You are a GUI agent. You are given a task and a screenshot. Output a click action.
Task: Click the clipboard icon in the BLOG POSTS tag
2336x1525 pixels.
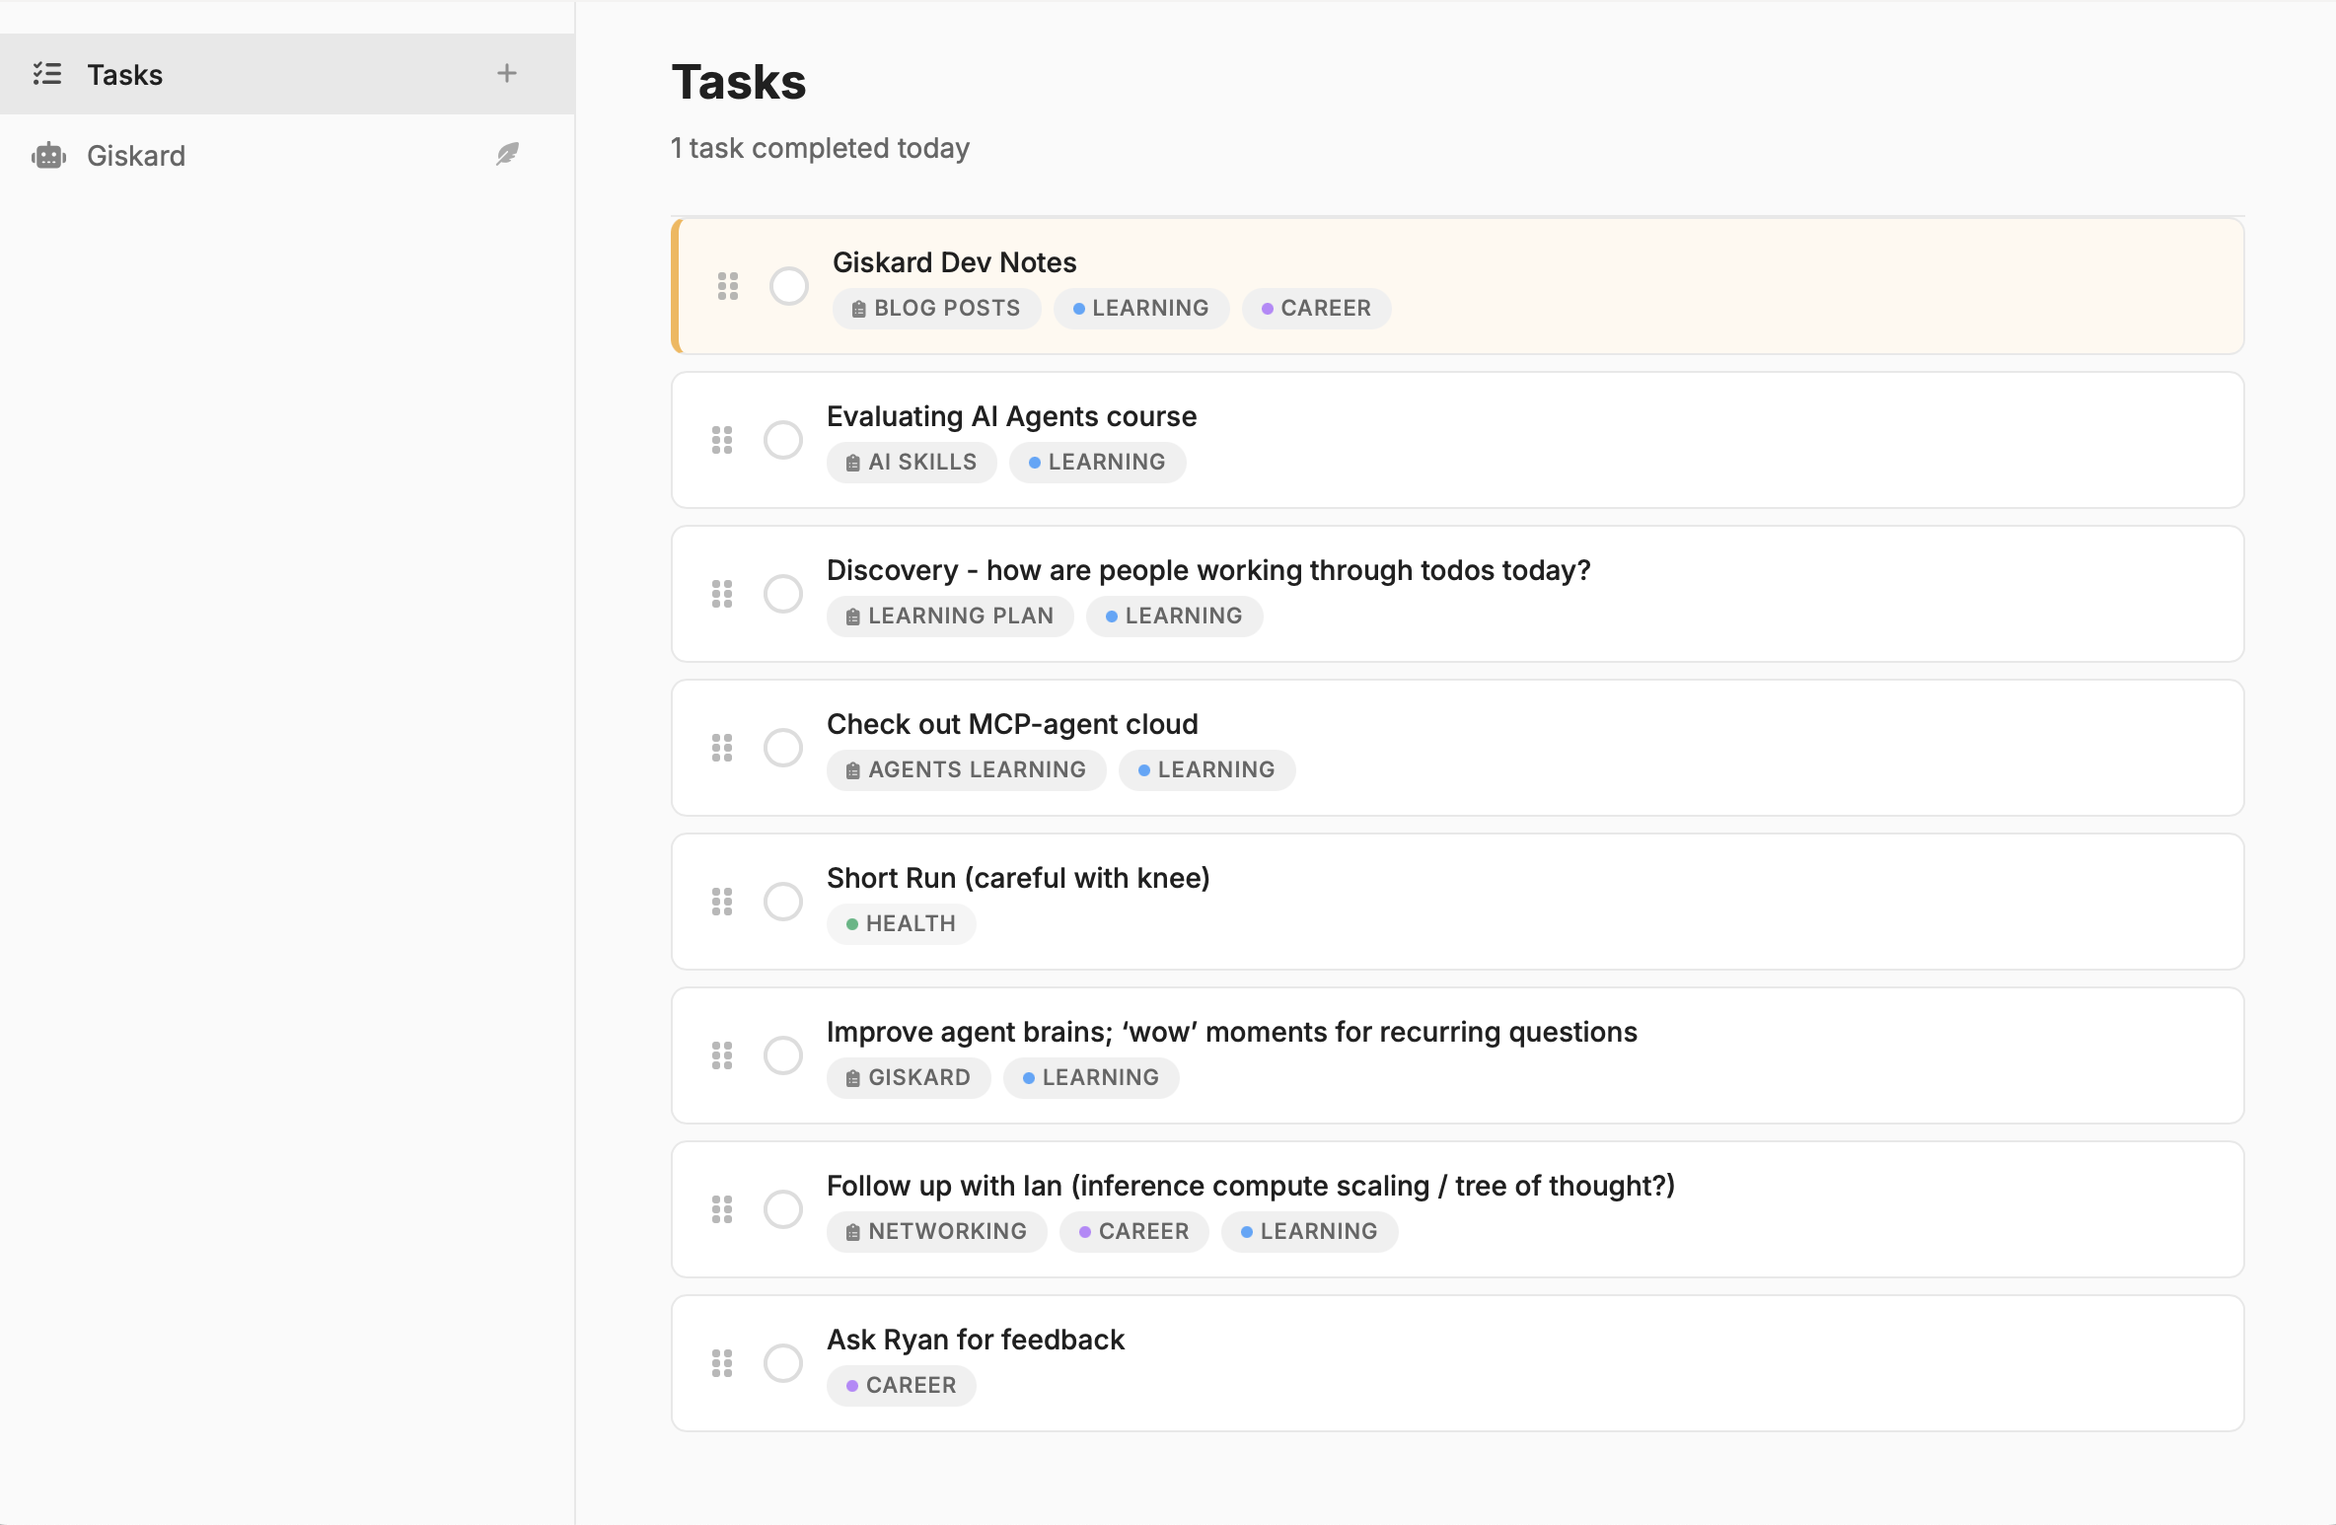pos(857,308)
